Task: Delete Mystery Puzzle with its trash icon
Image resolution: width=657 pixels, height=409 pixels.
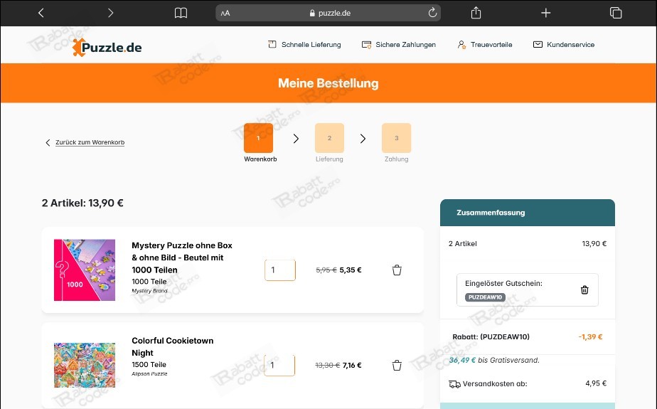Action: (397, 270)
